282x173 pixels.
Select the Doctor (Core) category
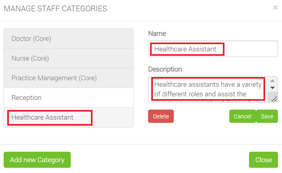[x=68, y=39]
